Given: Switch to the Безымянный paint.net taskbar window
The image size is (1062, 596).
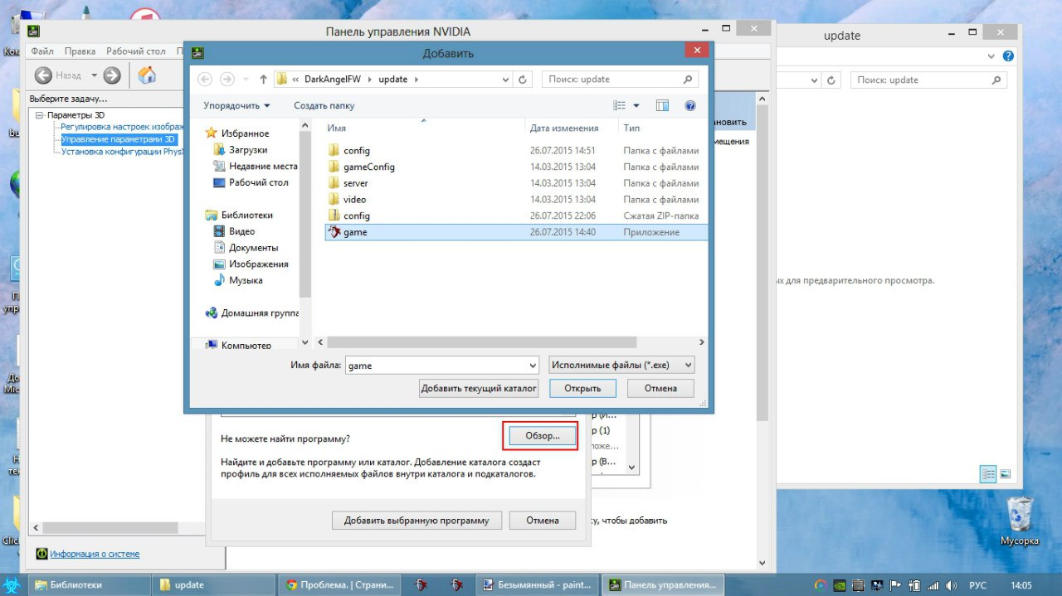Looking at the screenshot, I should [x=537, y=584].
